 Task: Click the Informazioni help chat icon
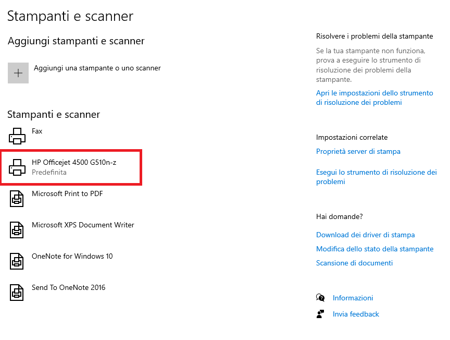click(320, 298)
